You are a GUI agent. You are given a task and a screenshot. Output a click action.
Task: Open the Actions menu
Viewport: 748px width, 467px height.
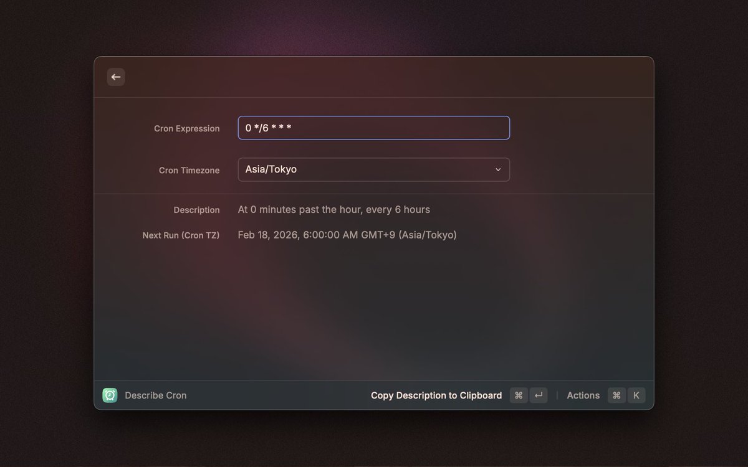pos(583,395)
